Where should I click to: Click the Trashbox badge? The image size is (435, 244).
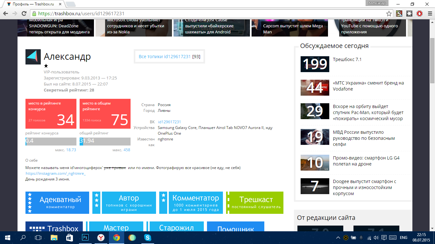pos(54,227)
